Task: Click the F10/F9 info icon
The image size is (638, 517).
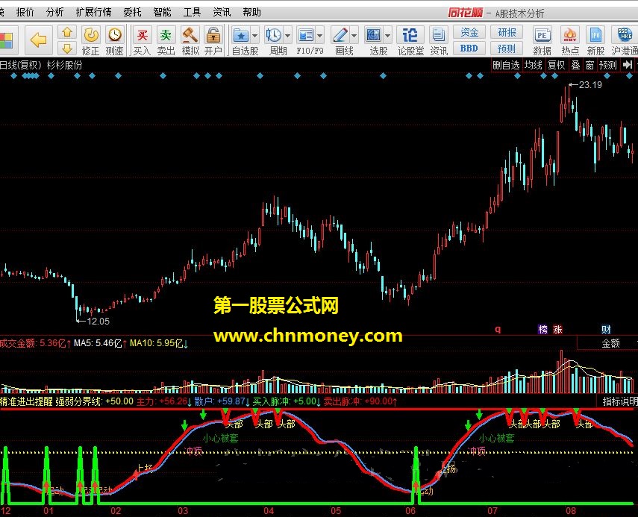Action: coord(306,35)
